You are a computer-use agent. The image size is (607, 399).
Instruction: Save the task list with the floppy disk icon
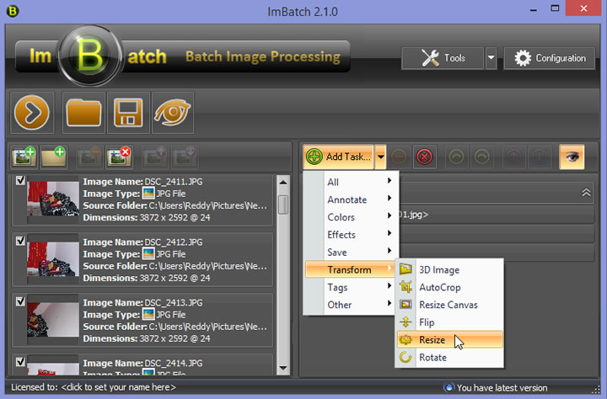tap(128, 113)
